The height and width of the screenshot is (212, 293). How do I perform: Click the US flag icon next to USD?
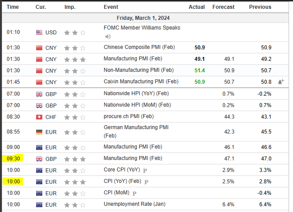tap(39, 32)
